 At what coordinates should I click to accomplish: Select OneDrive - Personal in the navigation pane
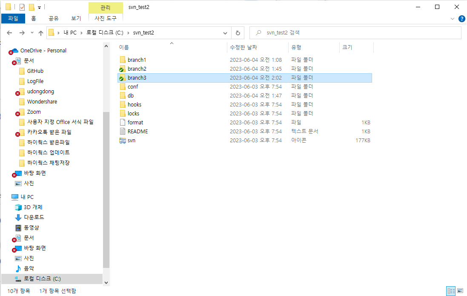coord(43,51)
